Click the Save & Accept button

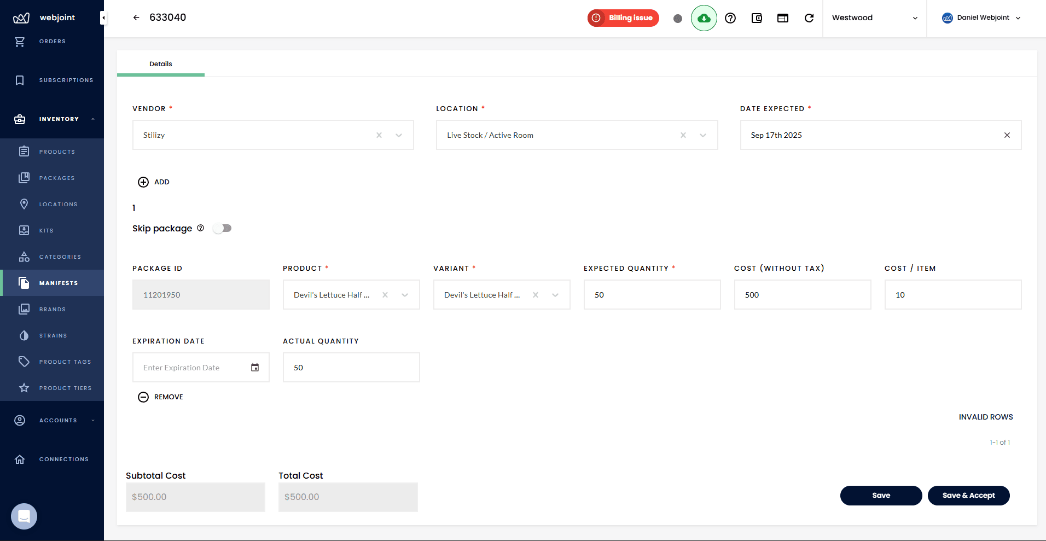click(x=968, y=495)
